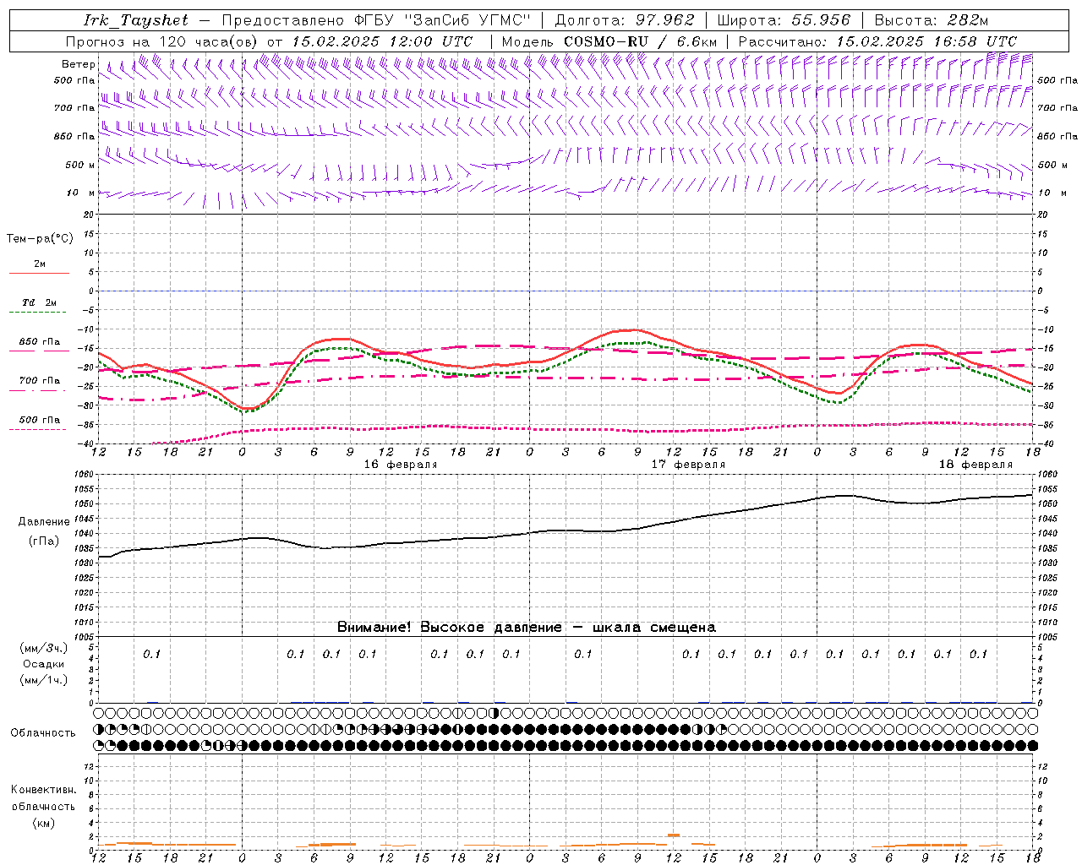Click the Конвективн. облачность label

coord(43,798)
